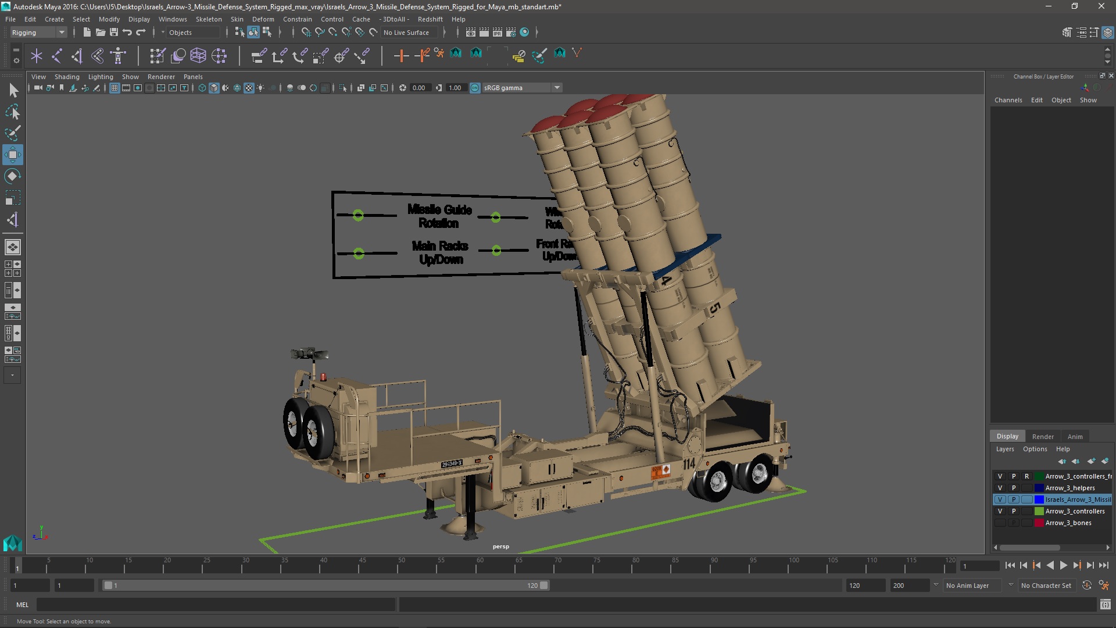Open the script editor icon
The image size is (1116, 628).
click(1105, 605)
